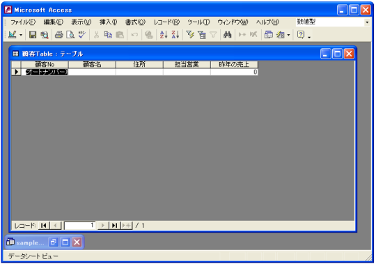
Task: Click the file search toolbar icon
Action: click(45, 35)
